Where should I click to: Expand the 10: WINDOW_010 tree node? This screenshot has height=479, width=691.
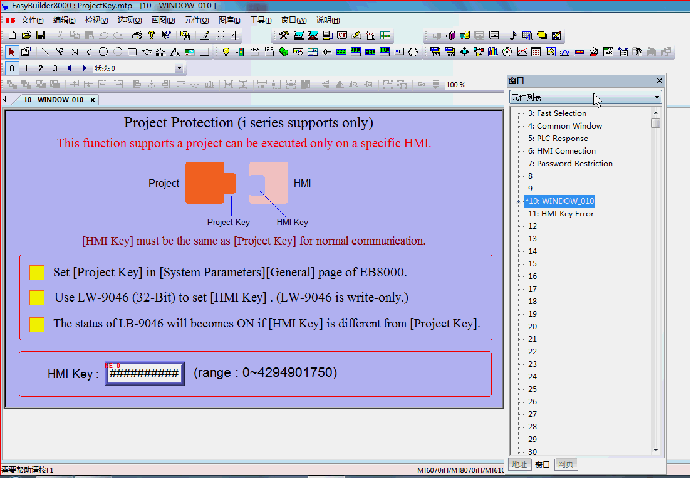pyautogui.click(x=518, y=201)
